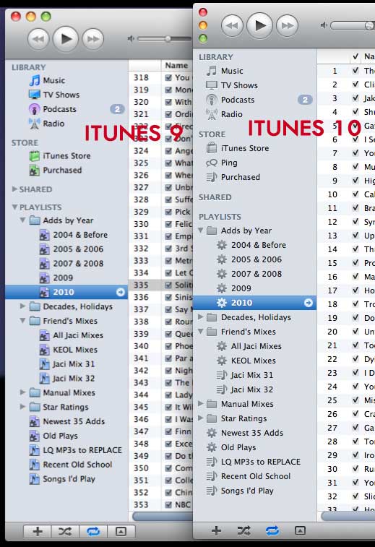Toggle the repeat icon in iTunes 9 bottom bar

point(93,531)
